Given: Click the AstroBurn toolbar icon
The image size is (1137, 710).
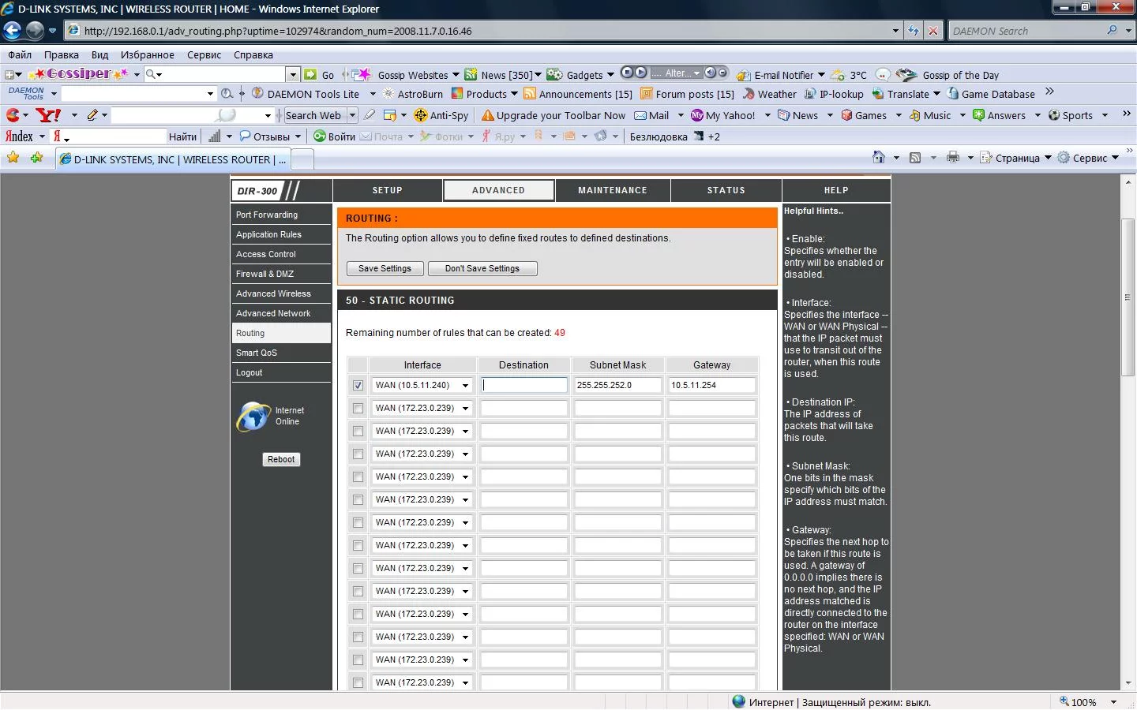Looking at the screenshot, I should (388, 94).
